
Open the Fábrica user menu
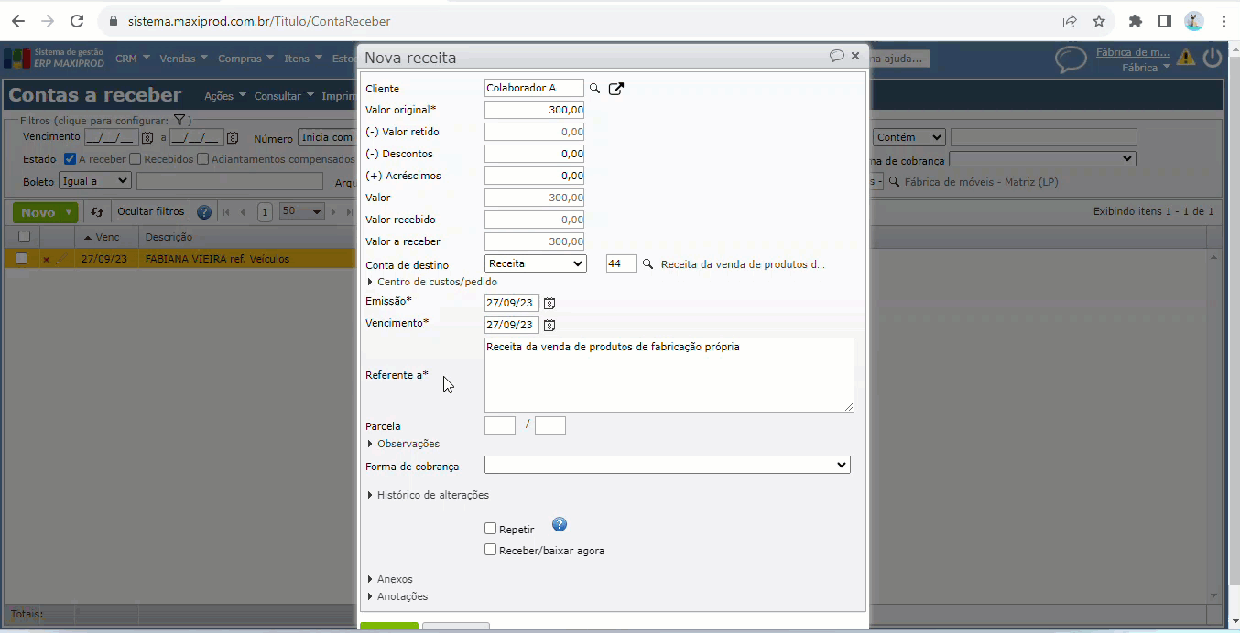[1147, 68]
